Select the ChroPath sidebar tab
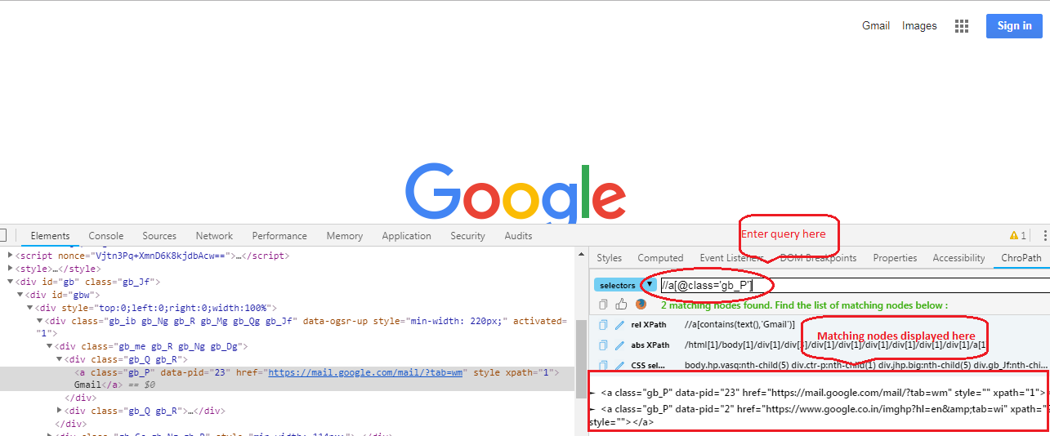This screenshot has width=1050, height=436. pyautogui.click(x=1021, y=258)
